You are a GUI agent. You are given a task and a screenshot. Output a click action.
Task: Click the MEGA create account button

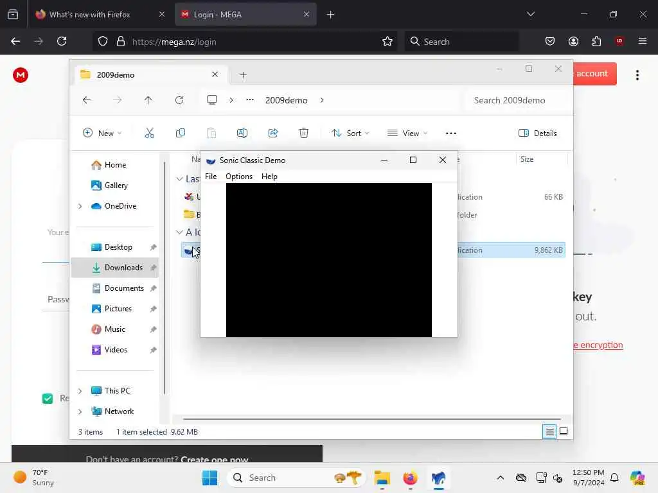tap(594, 74)
